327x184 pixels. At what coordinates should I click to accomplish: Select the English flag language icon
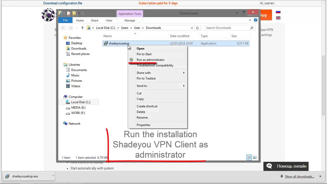(x=278, y=18)
